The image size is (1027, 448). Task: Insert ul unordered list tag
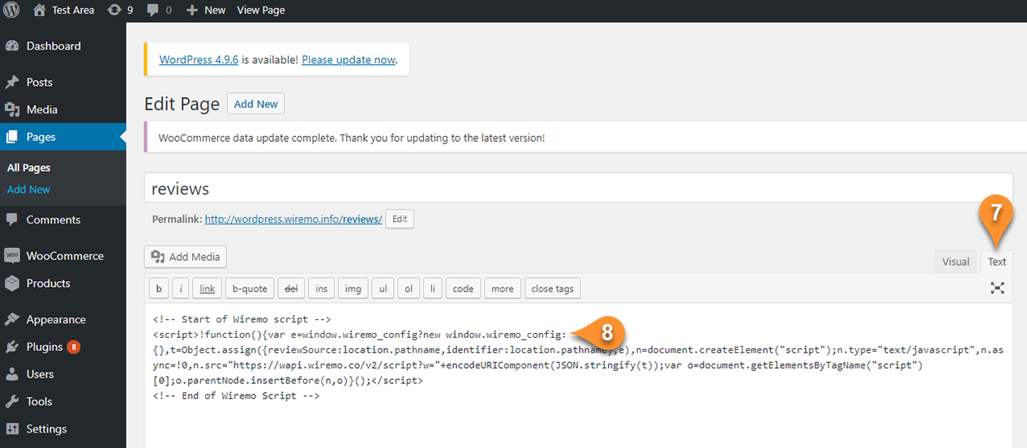tap(383, 288)
